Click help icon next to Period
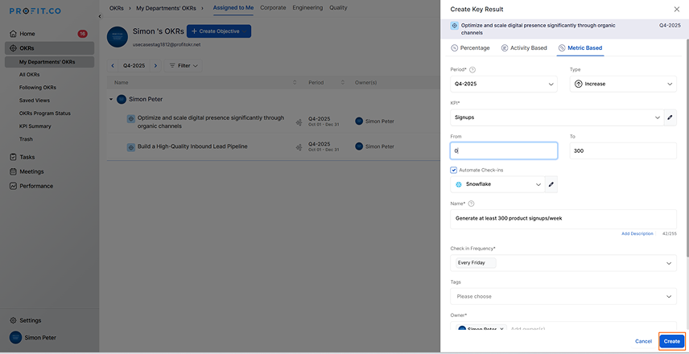 click(472, 69)
